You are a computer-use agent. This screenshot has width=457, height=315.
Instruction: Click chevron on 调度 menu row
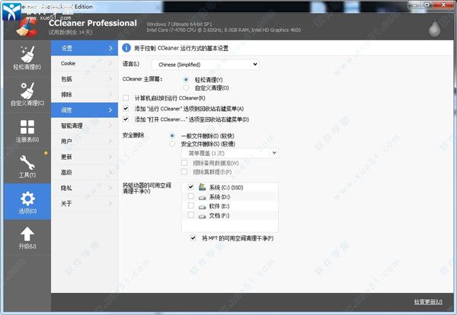click(x=110, y=110)
